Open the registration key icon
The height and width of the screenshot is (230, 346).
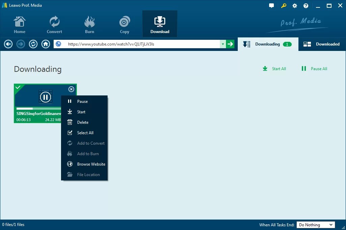point(284,6)
